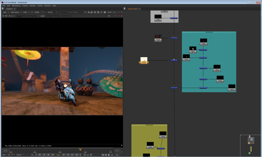
Task: Open the sRGB viewer process dropdown
Action: pos(39,12)
